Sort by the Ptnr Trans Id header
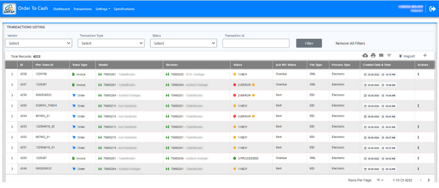Image resolution: width=439 pixels, height=188 pixels. coord(44,65)
